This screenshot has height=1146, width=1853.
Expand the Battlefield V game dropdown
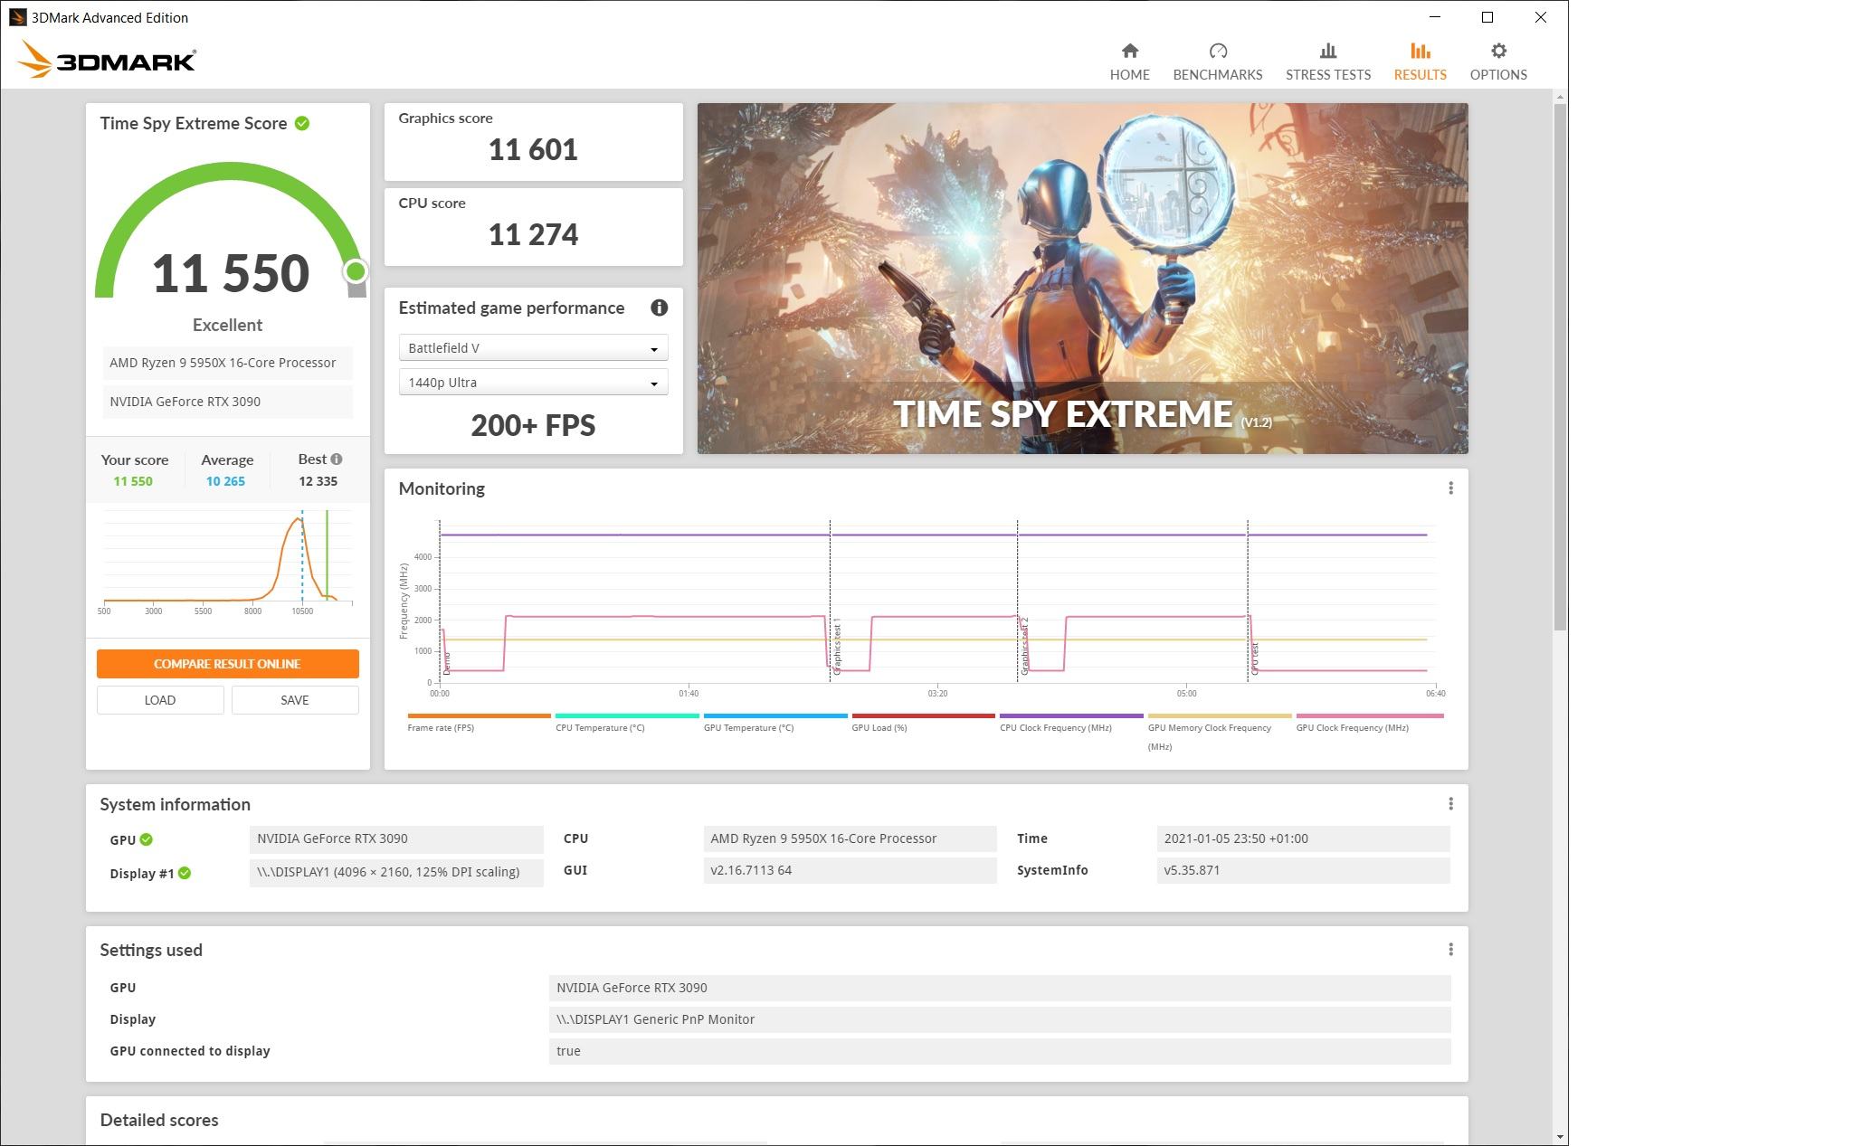(533, 348)
